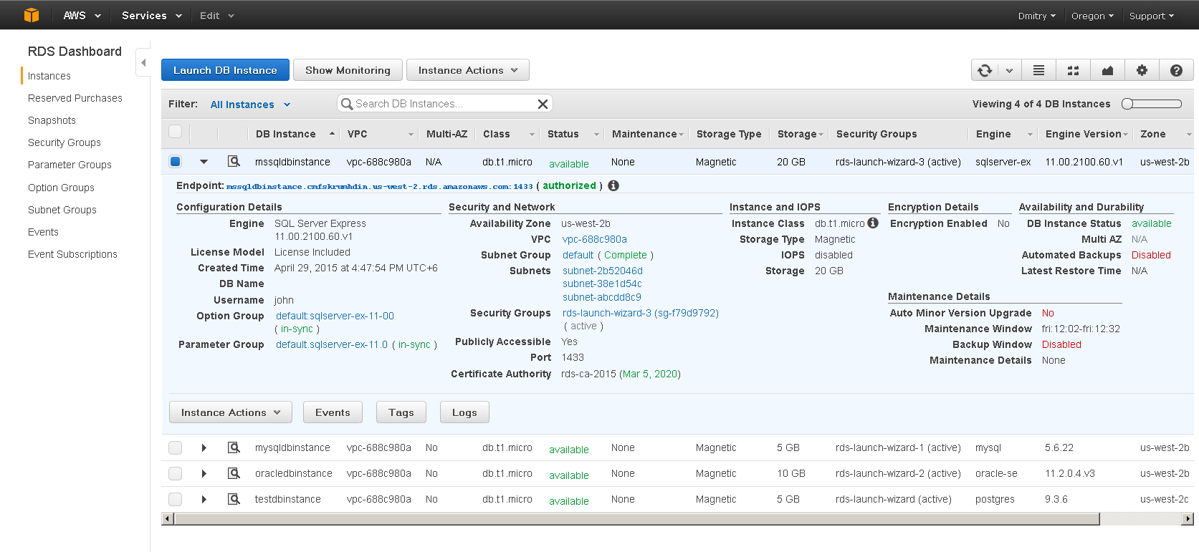Viewport: 1199px width, 552px height.
Task: Click the horizontal scrollbar thumb
Action: pos(636,519)
